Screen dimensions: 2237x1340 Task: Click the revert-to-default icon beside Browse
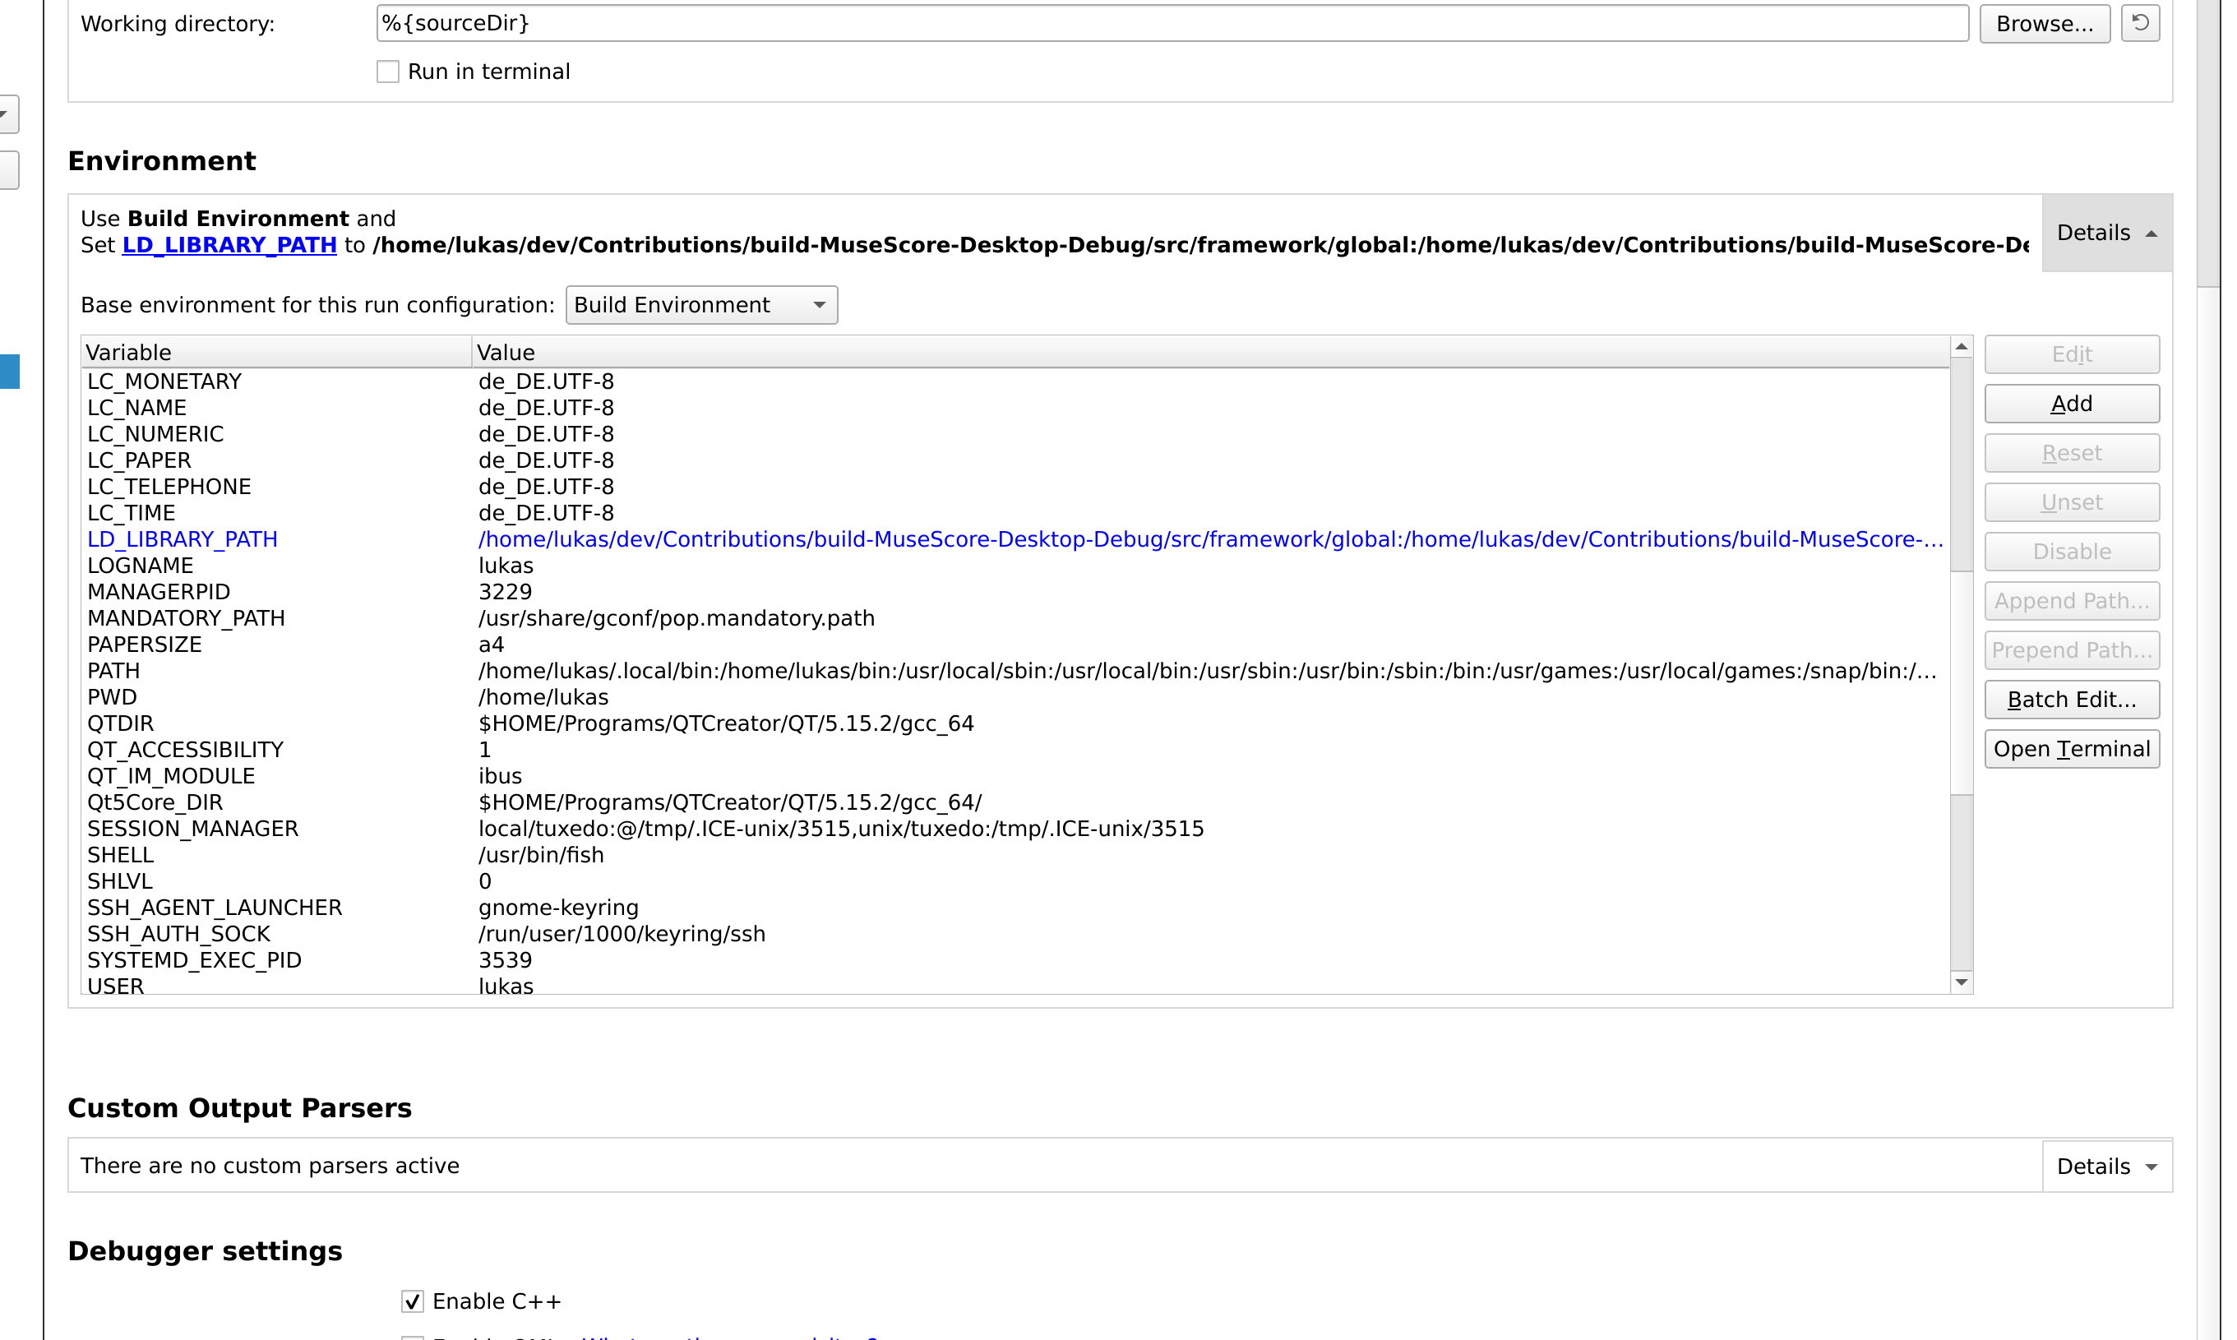(2138, 22)
